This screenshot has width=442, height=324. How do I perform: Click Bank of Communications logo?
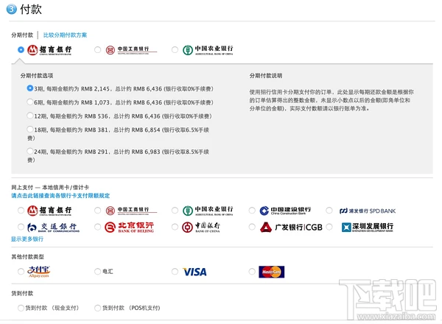click(53, 227)
